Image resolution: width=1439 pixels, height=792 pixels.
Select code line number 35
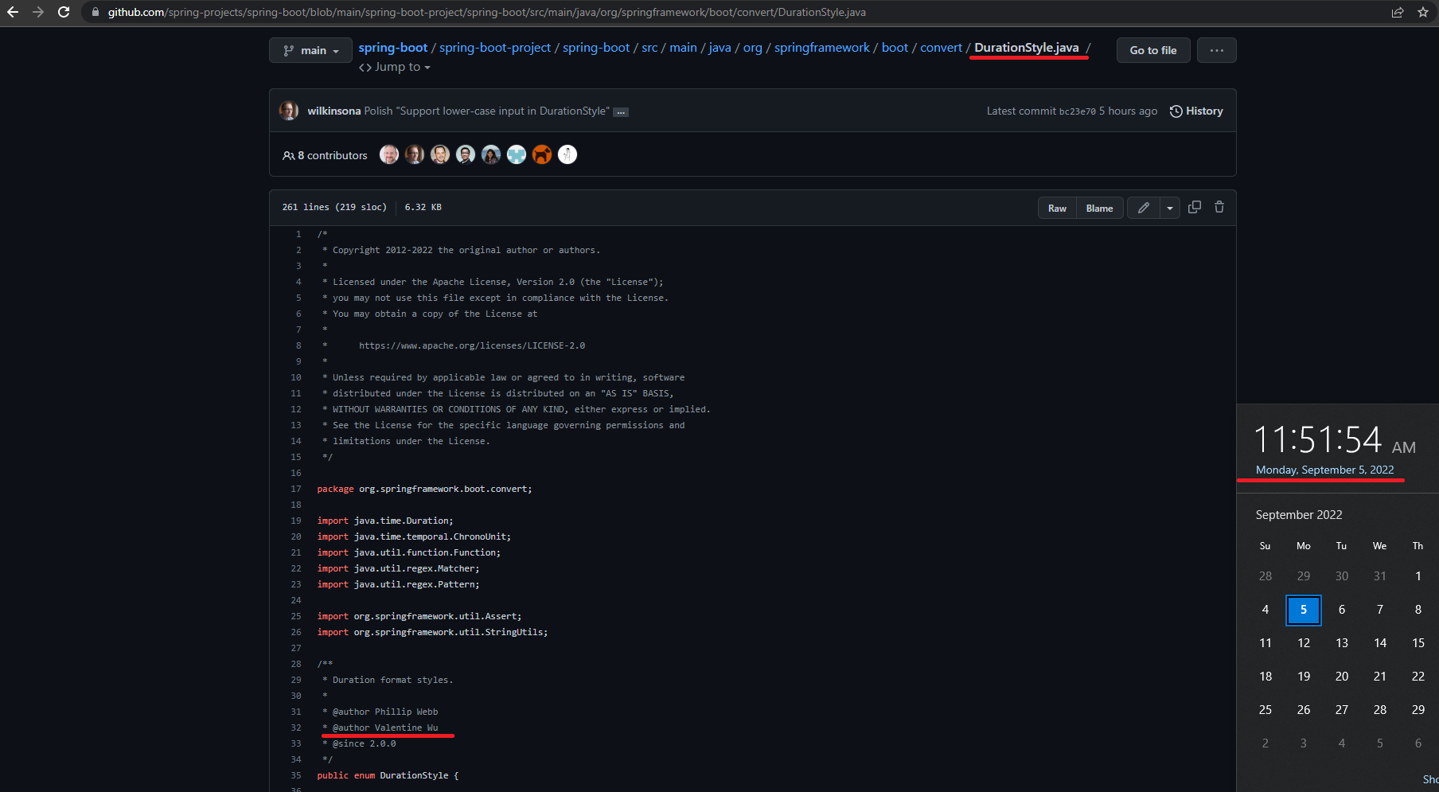(296, 775)
